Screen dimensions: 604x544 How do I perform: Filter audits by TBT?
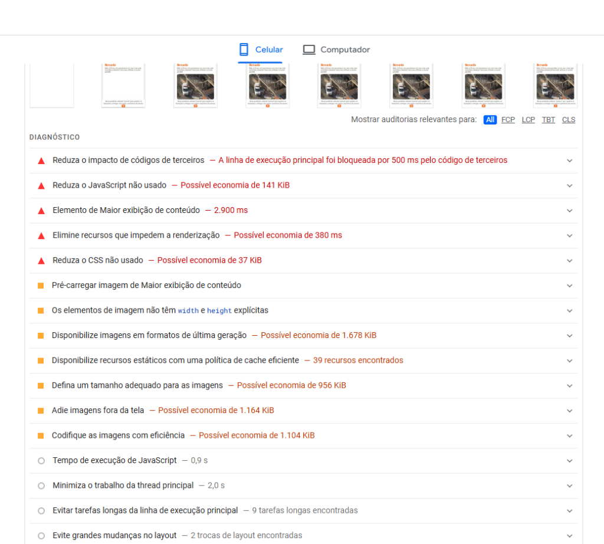(549, 120)
